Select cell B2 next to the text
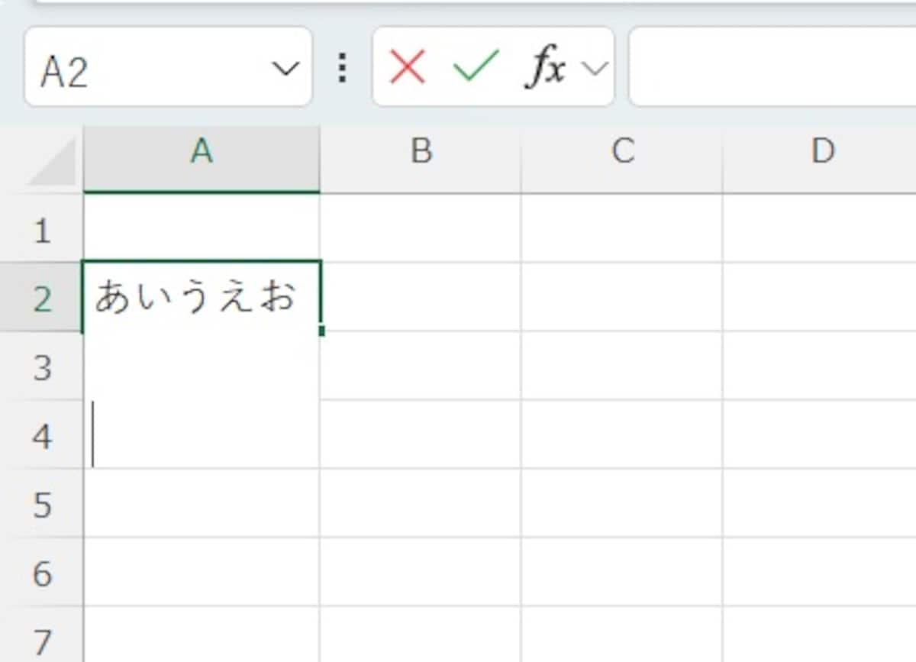916x662 pixels. click(421, 296)
